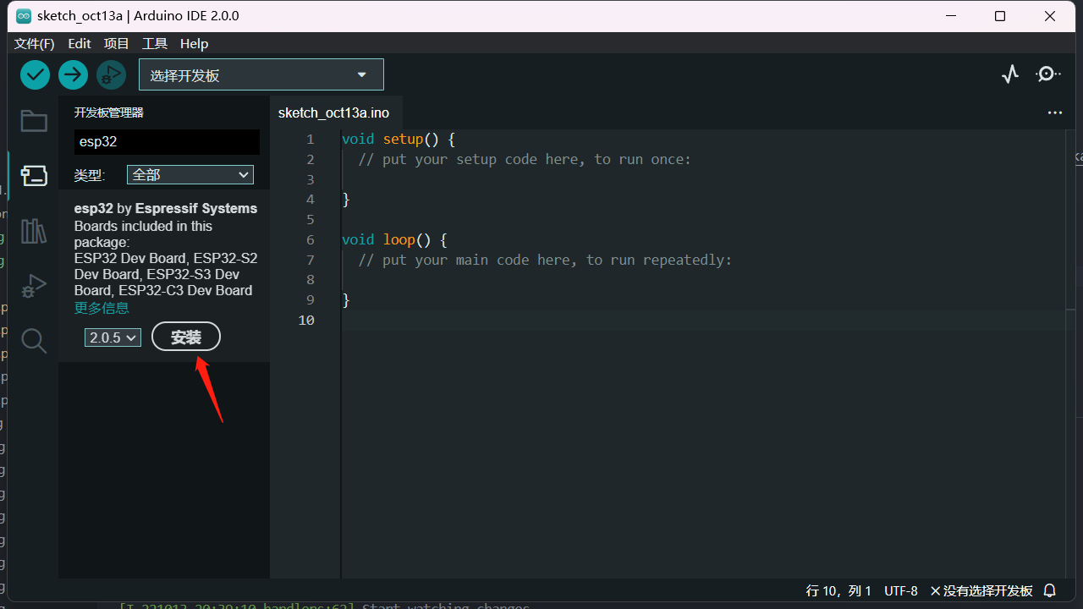The width and height of the screenshot is (1083, 609).
Task: Select the sketch_oct13a.ino tab
Action: point(334,112)
